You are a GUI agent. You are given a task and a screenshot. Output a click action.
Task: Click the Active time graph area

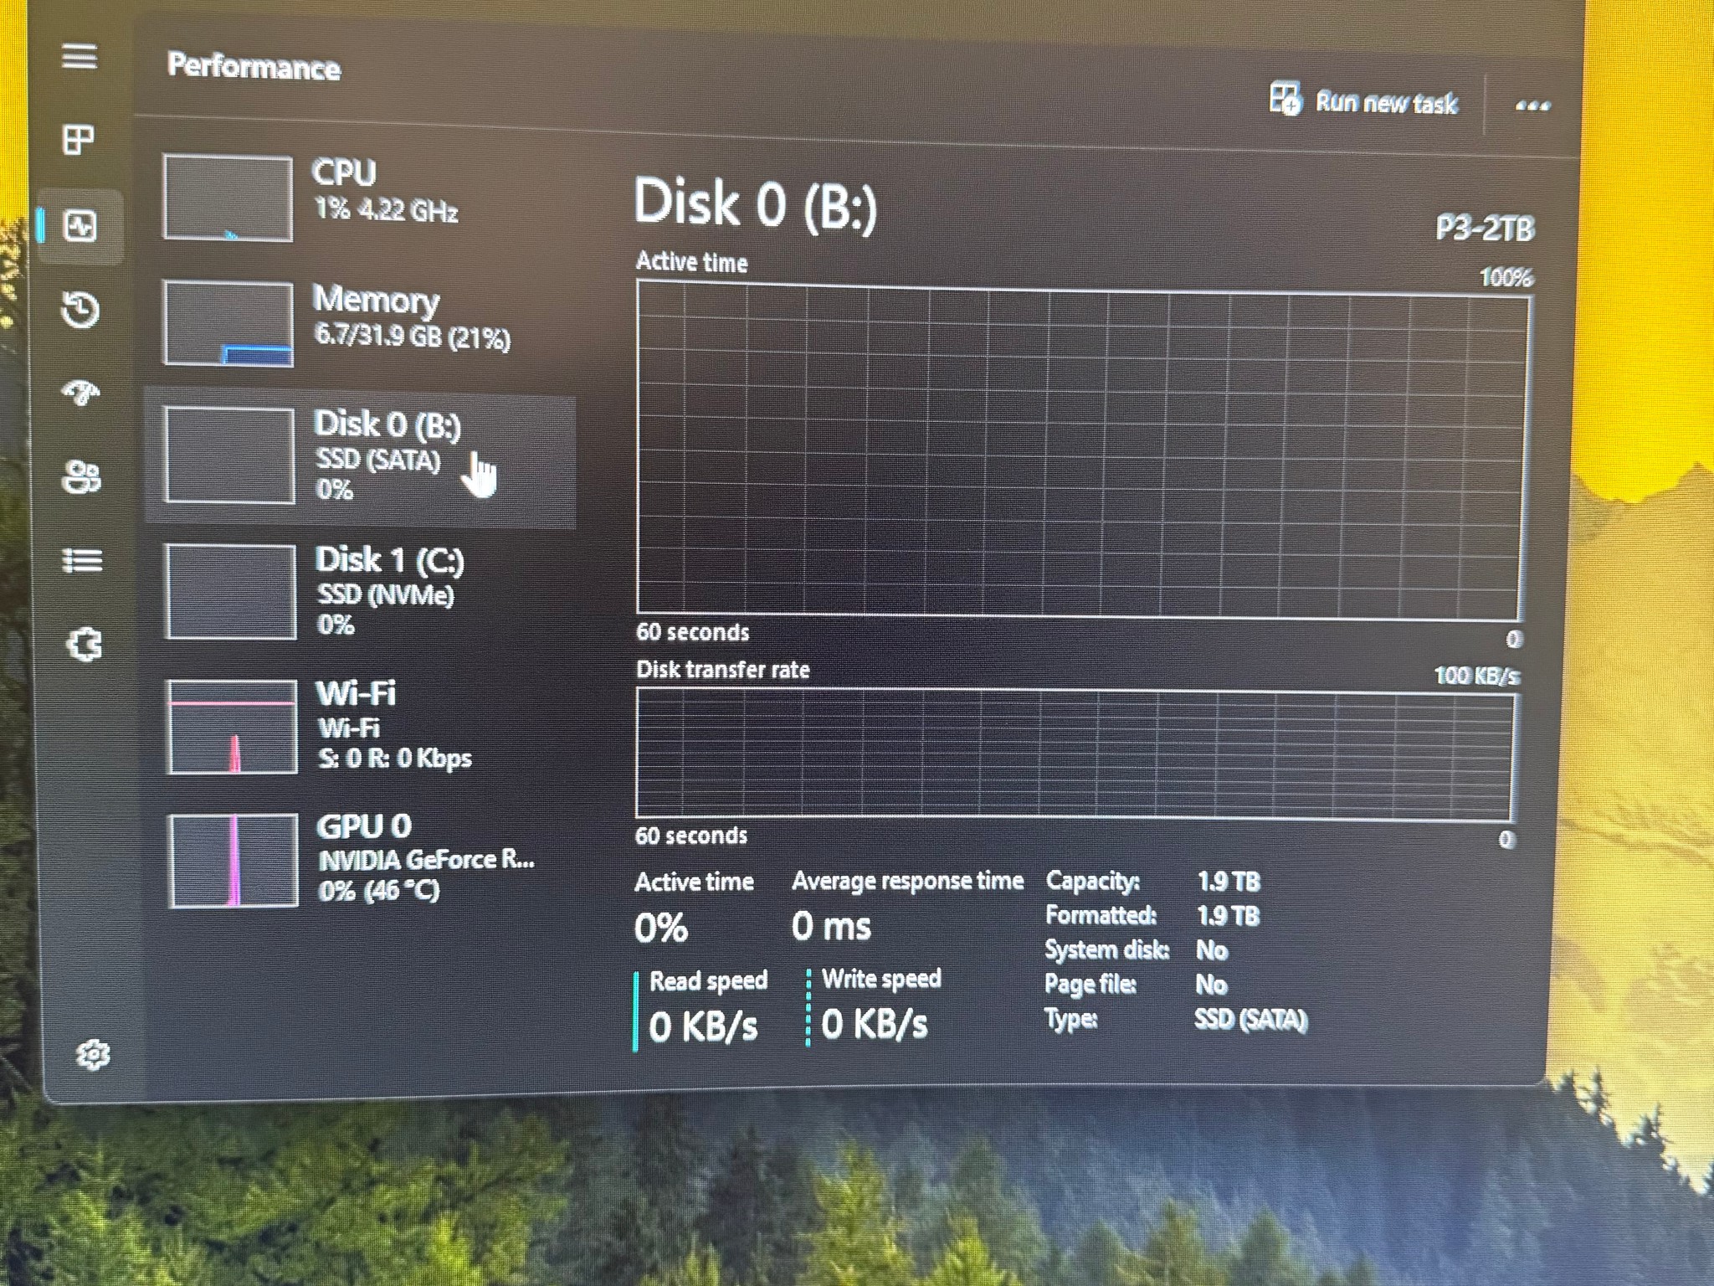pyautogui.click(x=1083, y=450)
